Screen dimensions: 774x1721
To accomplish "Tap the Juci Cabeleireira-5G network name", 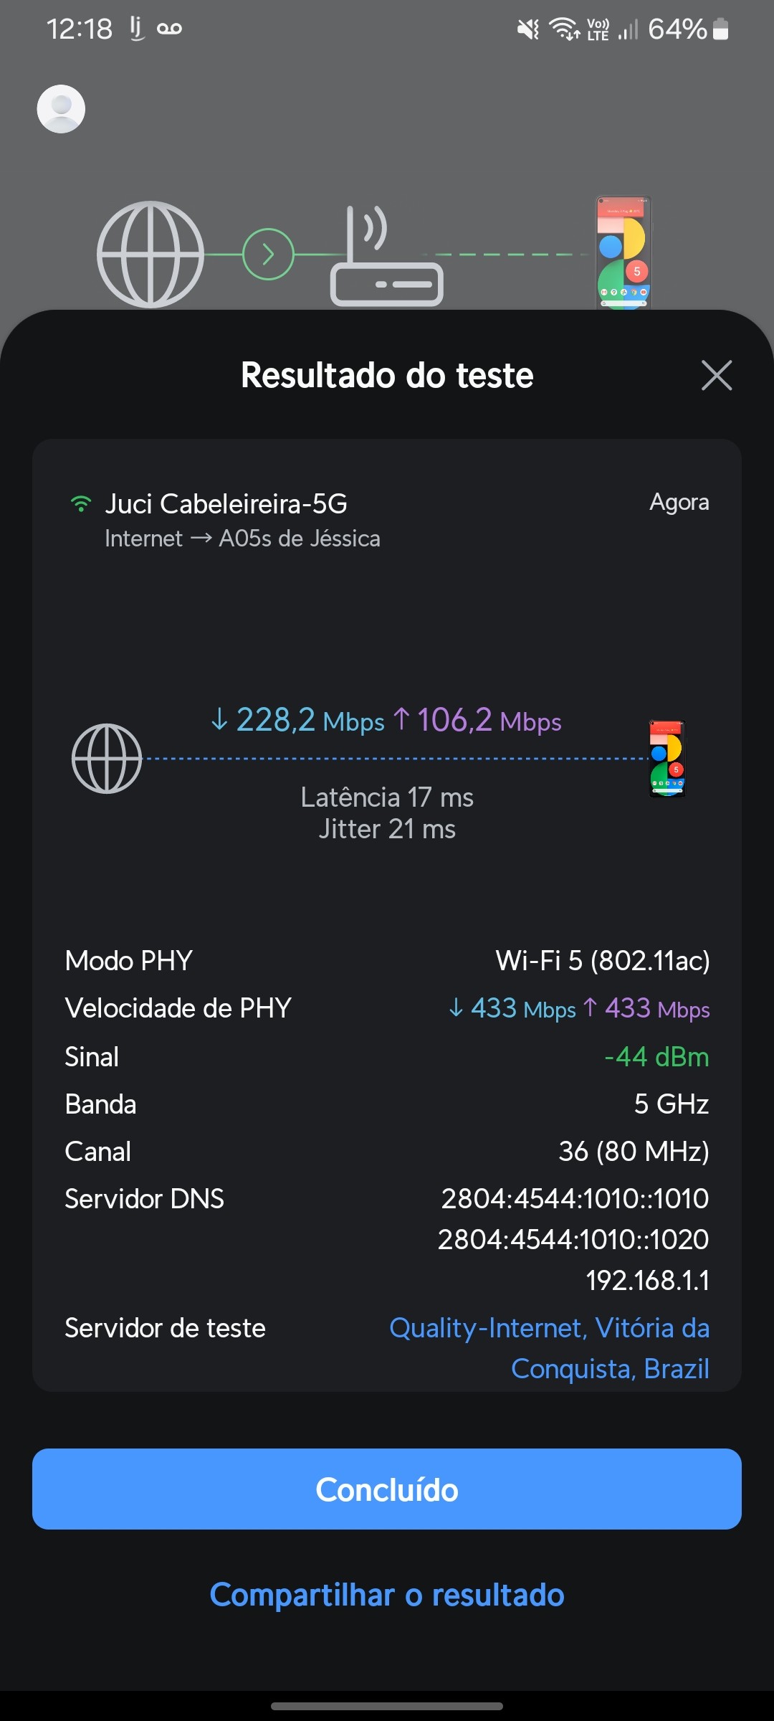I will tap(226, 504).
